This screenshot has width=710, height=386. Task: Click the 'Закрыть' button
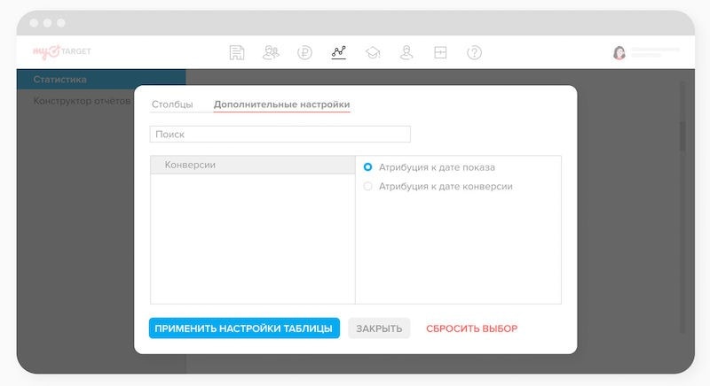(x=379, y=328)
